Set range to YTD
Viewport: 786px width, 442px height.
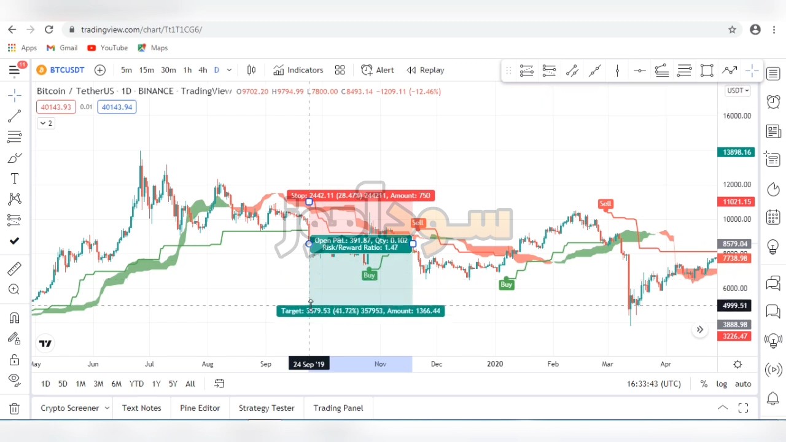point(136,384)
